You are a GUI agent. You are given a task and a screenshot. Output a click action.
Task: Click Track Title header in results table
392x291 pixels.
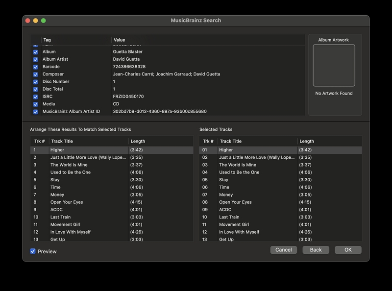point(89,141)
